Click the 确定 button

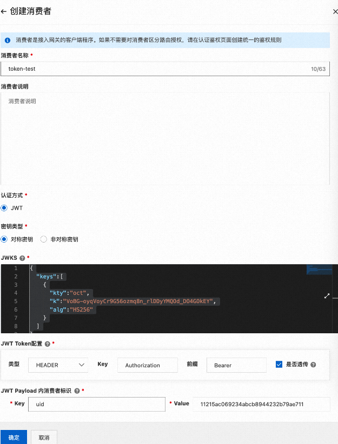coord(14,437)
